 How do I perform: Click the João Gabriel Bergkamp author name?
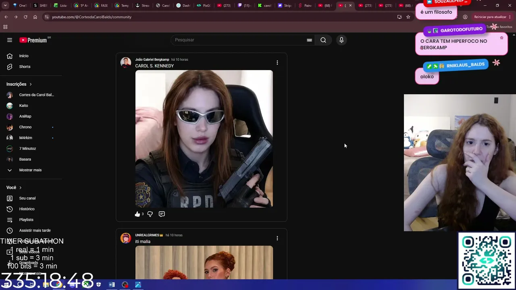pos(152,60)
